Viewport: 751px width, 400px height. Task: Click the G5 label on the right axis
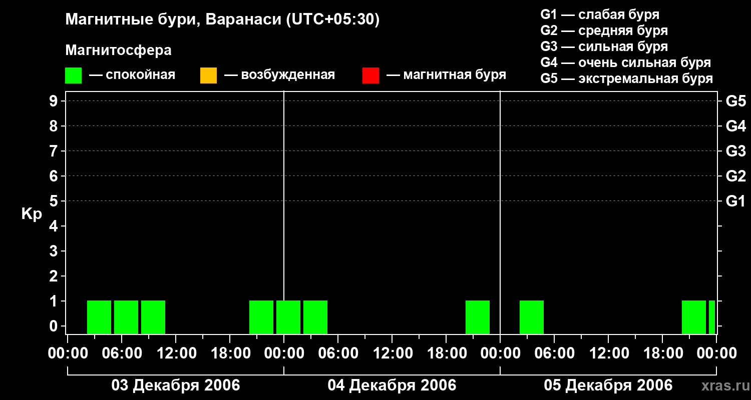pos(735,101)
